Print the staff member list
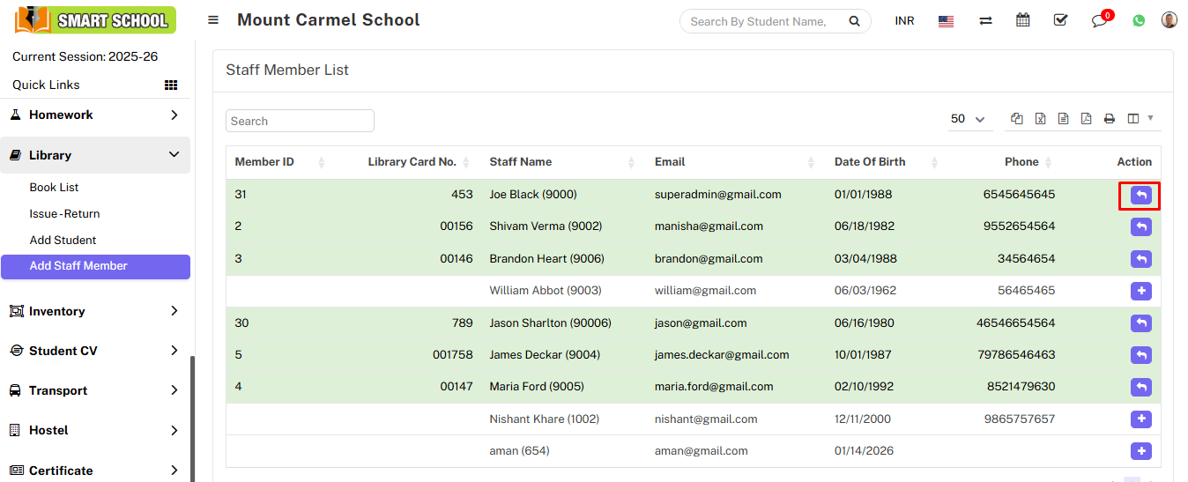The height and width of the screenshot is (482, 1188). [1110, 119]
